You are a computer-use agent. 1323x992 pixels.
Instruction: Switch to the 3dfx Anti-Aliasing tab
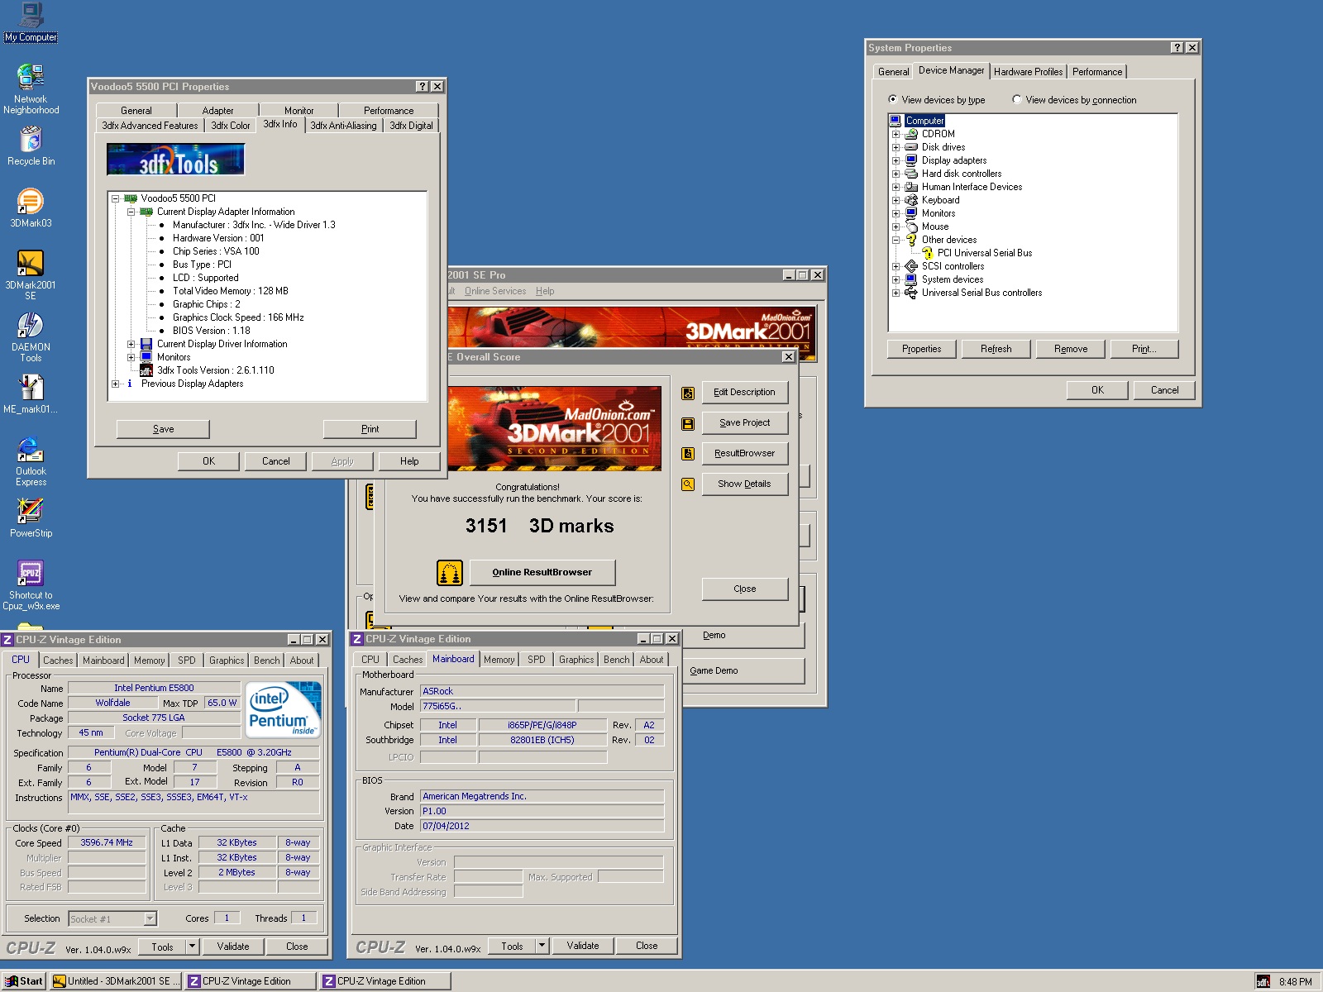[343, 126]
